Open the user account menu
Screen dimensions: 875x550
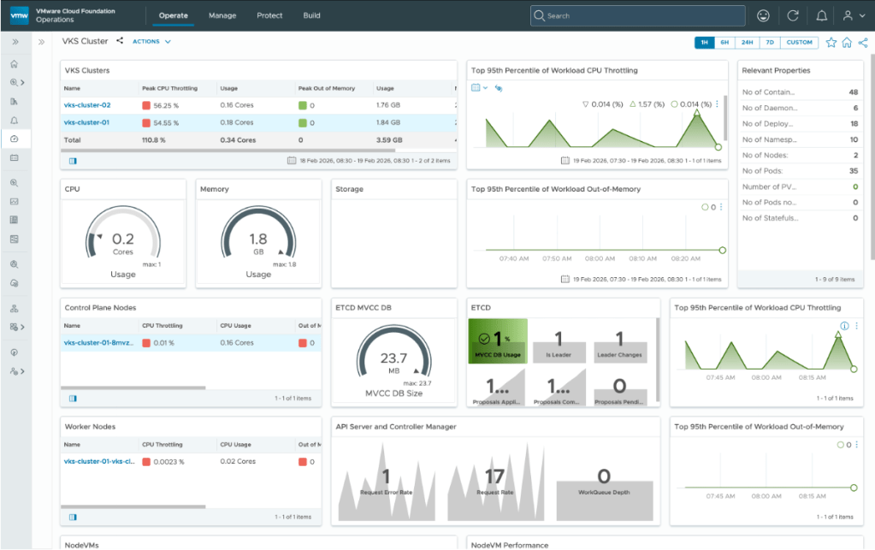[x=854, y=15]
